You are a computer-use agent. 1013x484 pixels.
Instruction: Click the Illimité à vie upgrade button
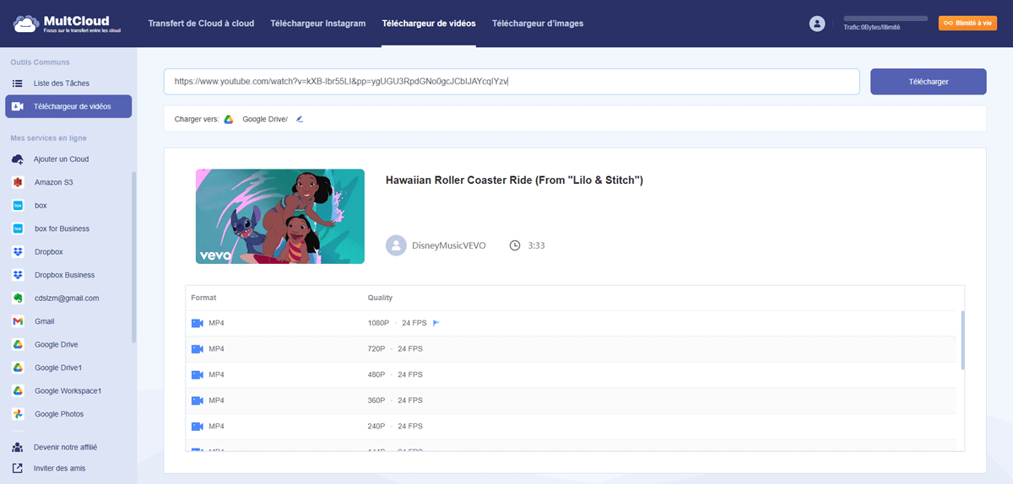pos(967,24)
